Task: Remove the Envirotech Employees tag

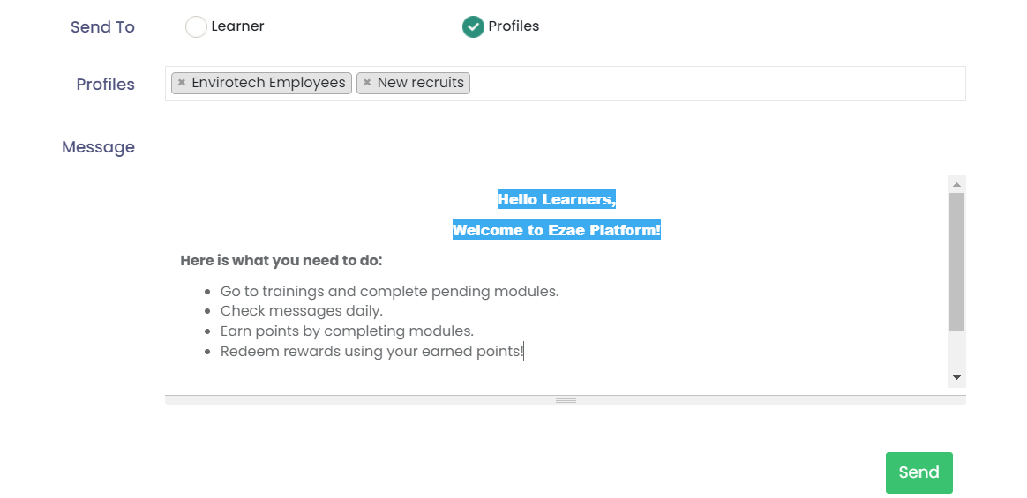Action: click(182, 83)
